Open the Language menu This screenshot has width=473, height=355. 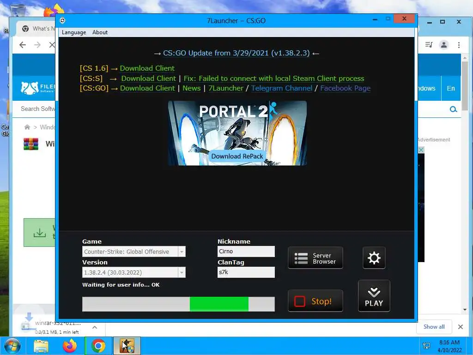point(74,32)
